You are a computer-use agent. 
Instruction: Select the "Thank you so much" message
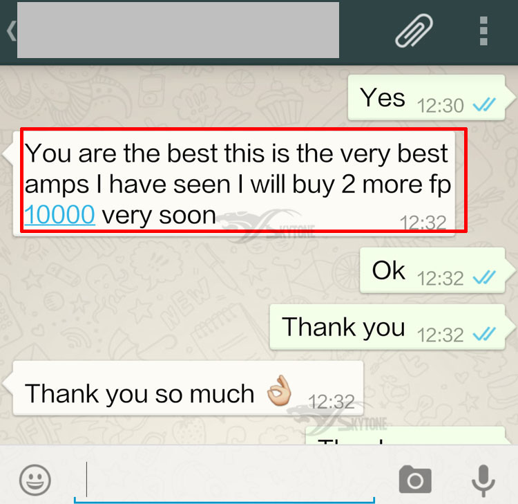point(188,389)
